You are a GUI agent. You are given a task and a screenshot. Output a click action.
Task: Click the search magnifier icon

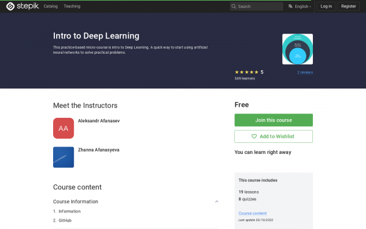click(x=234, y=6)
